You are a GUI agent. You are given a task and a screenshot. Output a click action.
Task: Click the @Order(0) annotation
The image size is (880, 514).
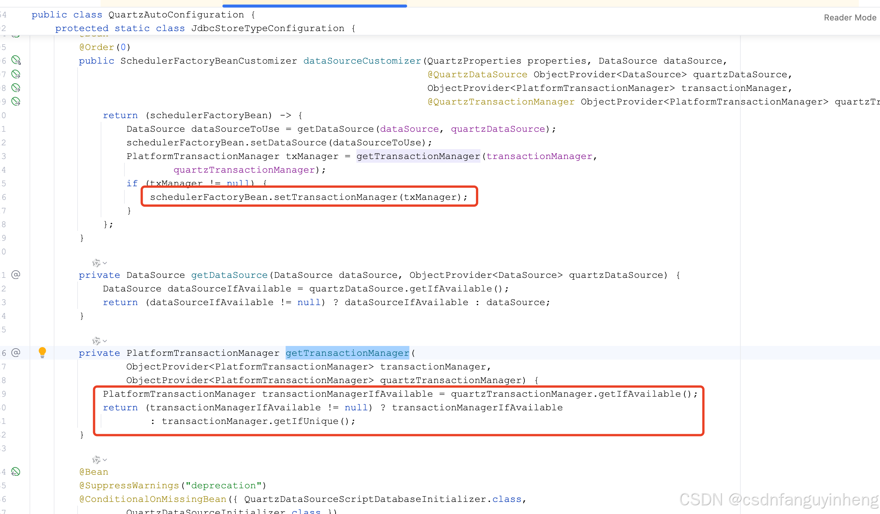coord(104,47)
